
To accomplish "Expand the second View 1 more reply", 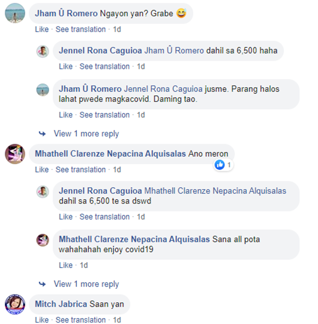I will click(86, 284).
